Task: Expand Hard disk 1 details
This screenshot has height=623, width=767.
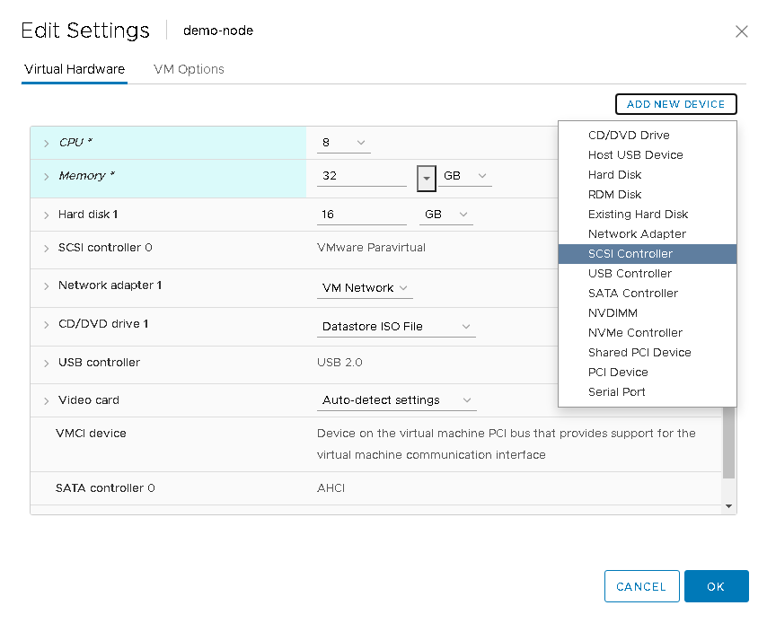Action: coord(47,215)
